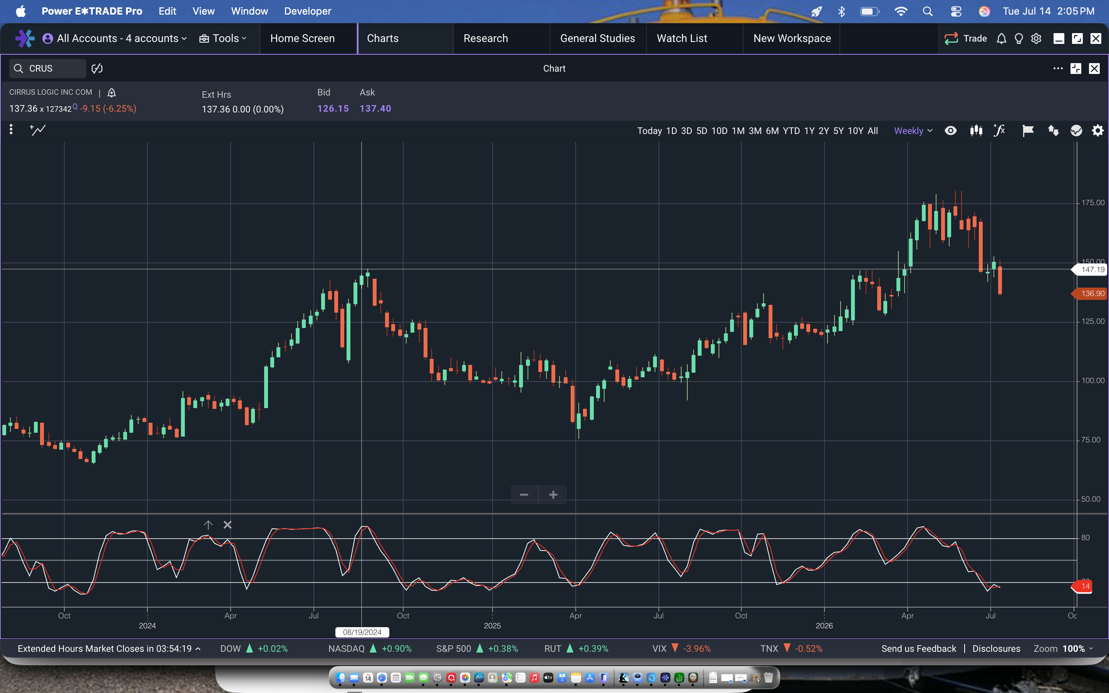1109x693 pixels.
Task: Click the symbol link icon beside CRUS
Action: coord(97,68)
